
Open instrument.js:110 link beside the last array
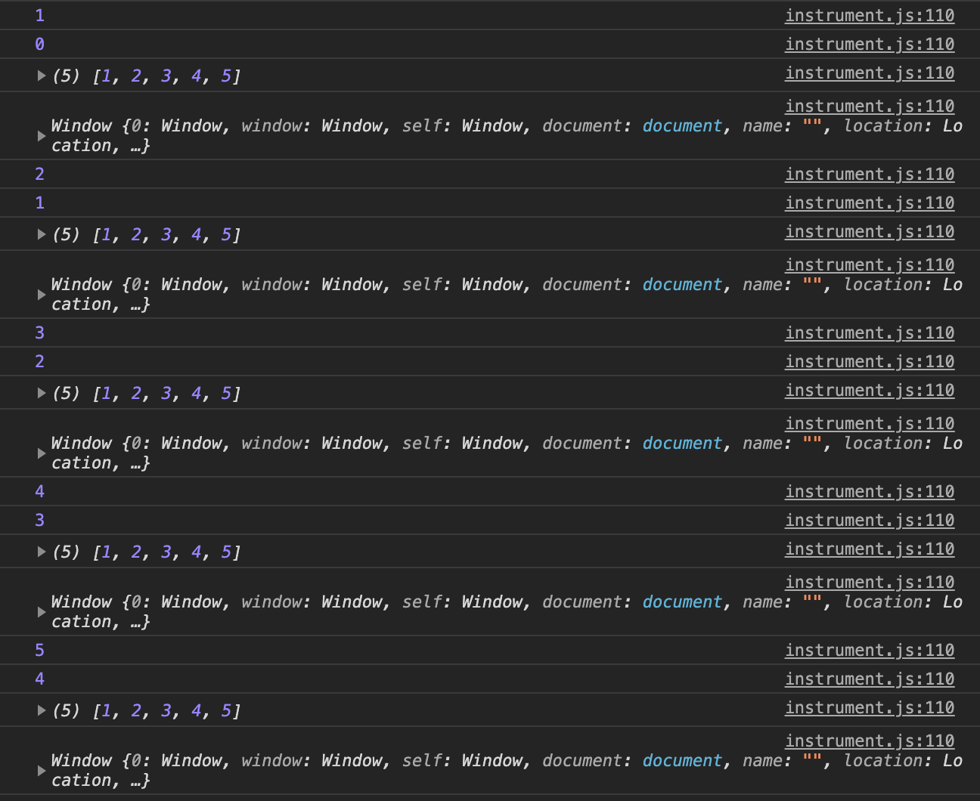(x=870, y=707)
